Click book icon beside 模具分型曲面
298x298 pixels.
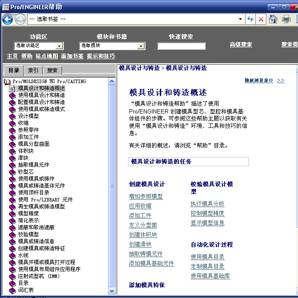(x=12, y=144)
